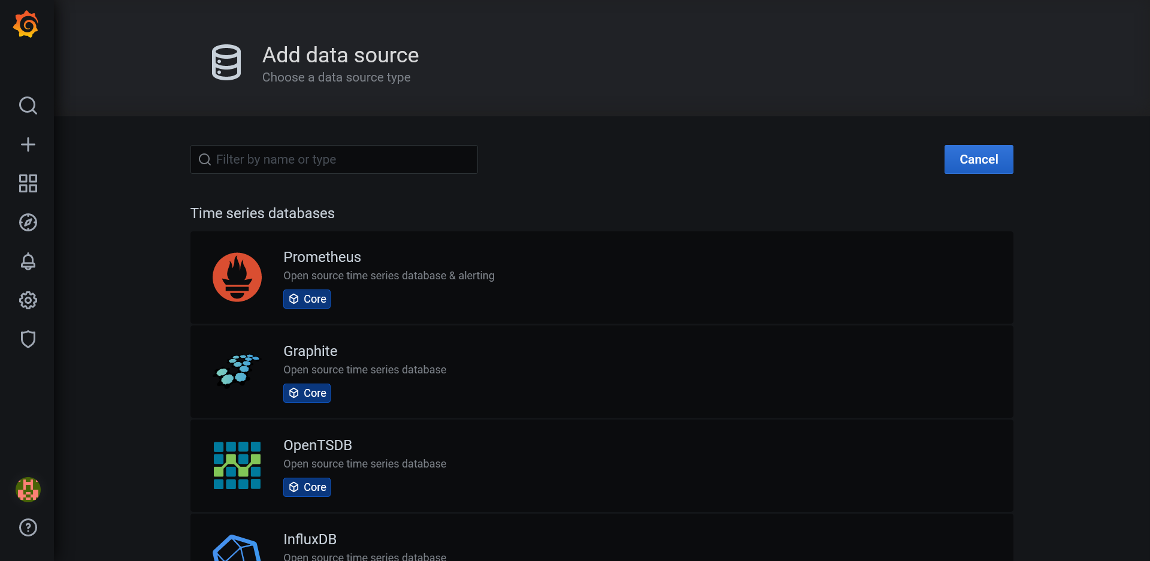This screenshot has height=561, width=1150.
Task: Open the Create plus menu in sidebar
Action: 28,144
